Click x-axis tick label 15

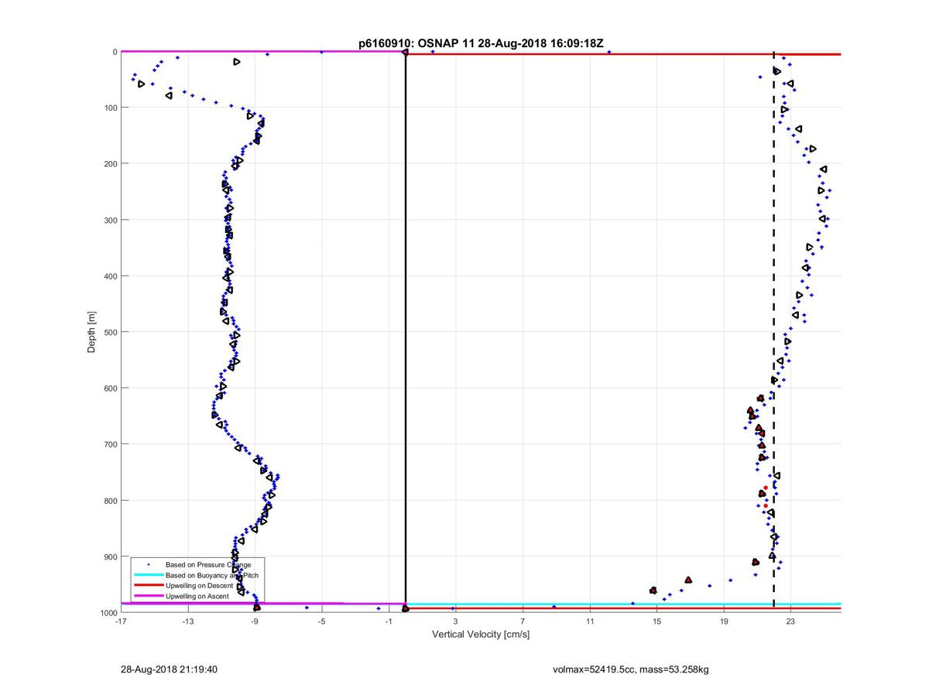(656, 621)
